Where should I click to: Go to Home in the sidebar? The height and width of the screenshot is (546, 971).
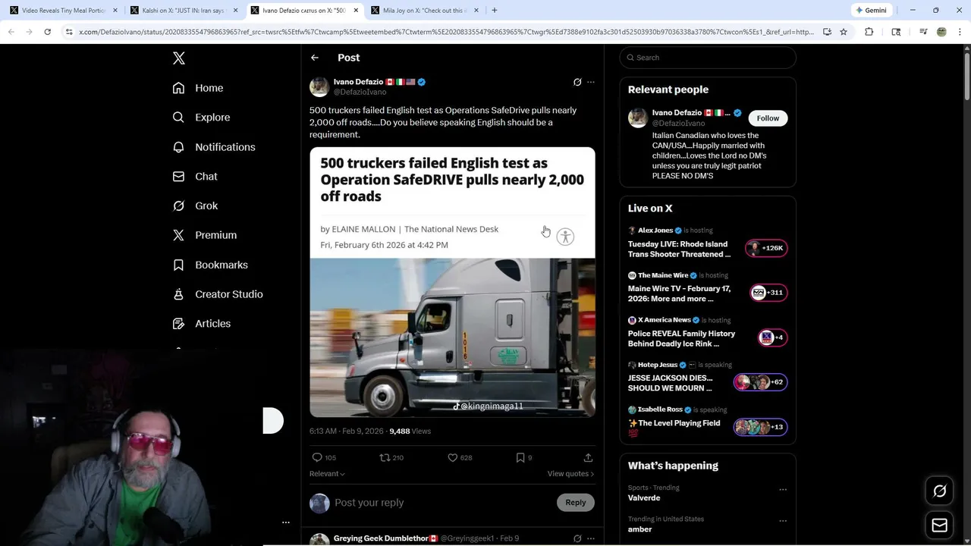tap(198, 88)
